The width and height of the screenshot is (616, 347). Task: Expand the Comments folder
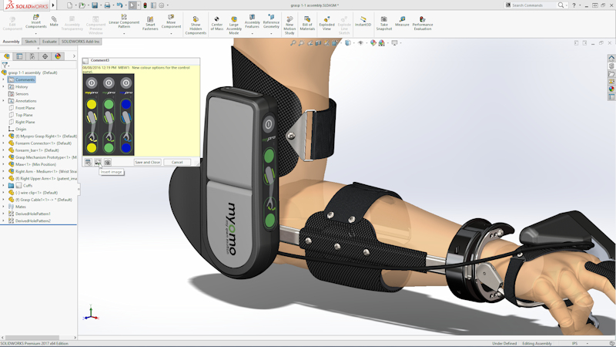tap(4, 79)
